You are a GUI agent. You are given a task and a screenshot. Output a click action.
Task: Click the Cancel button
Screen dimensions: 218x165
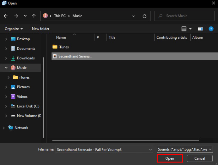point(200,158)
